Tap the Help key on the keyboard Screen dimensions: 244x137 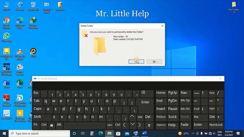pyautogui.click(x=172, y=125)
